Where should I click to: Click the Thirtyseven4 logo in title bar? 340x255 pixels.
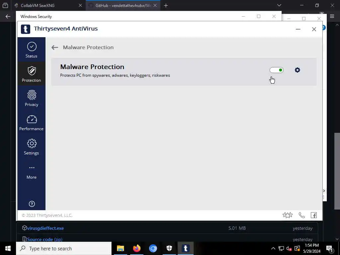coord(25,29)
